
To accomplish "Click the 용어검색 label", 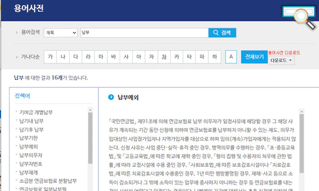I will 30,32.
